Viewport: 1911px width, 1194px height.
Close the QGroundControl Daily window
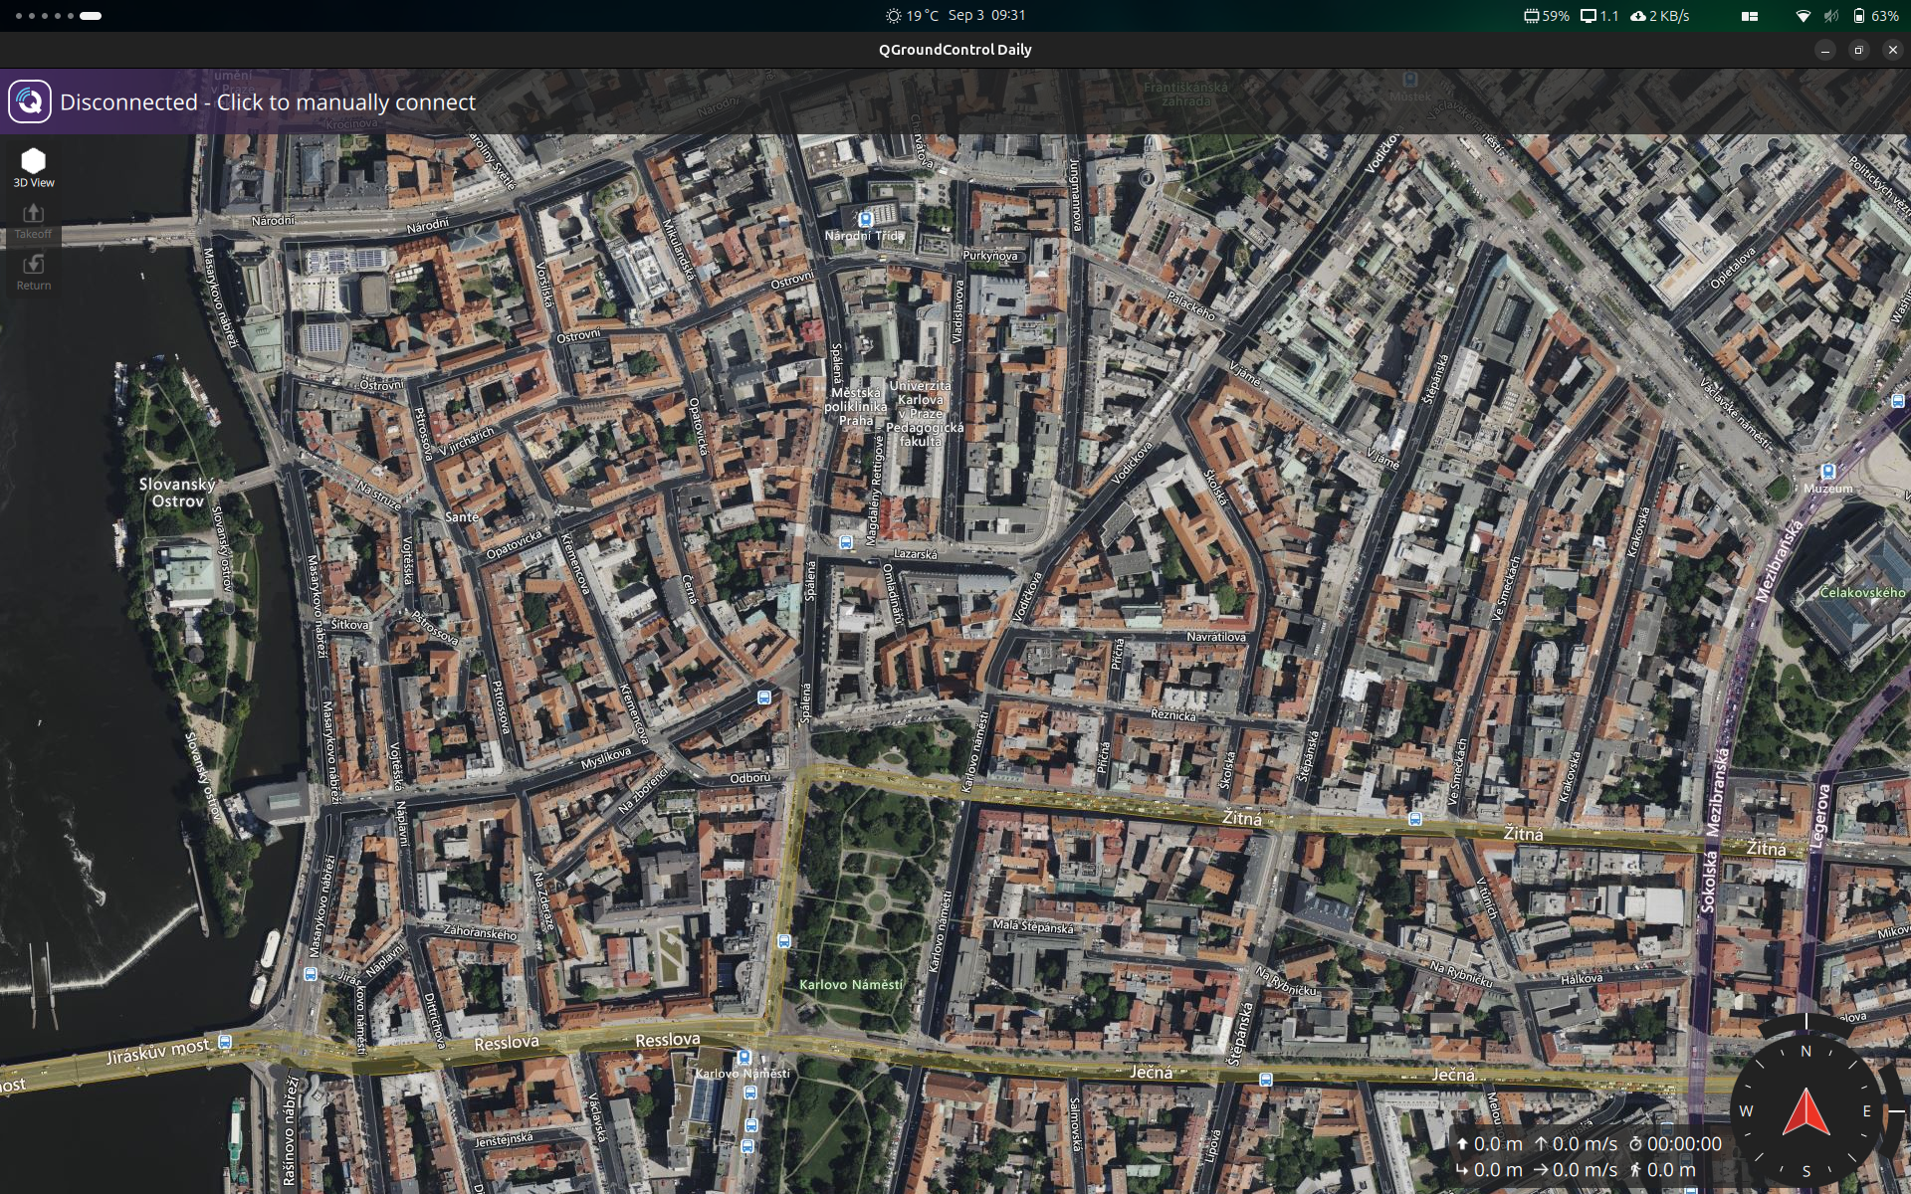(x=1892, y=50)
